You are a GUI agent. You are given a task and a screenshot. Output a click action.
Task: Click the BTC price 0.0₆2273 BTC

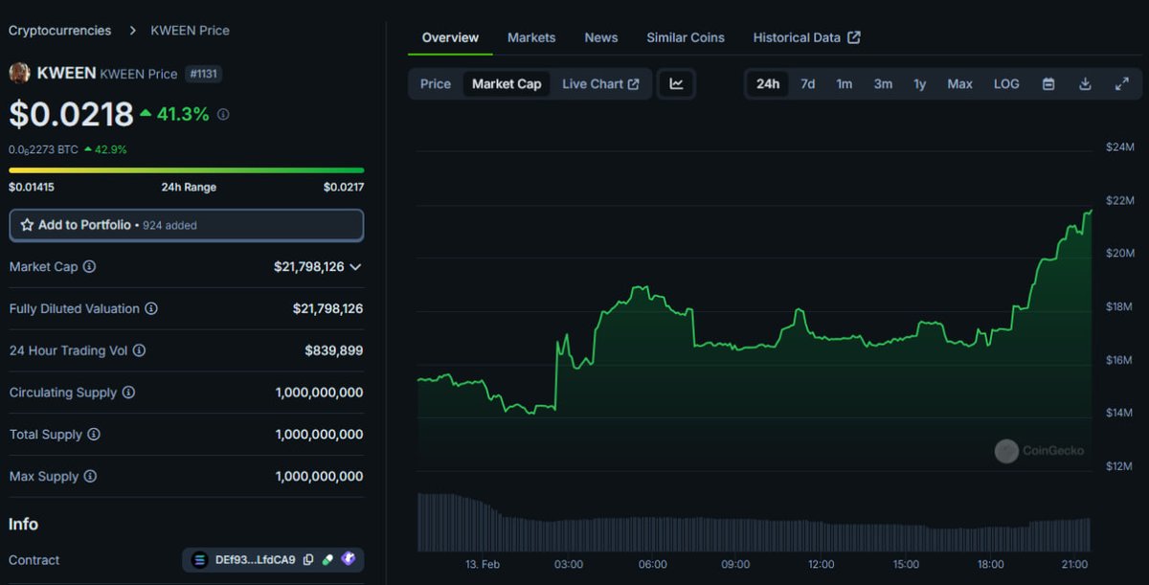[x=43, y=149]
